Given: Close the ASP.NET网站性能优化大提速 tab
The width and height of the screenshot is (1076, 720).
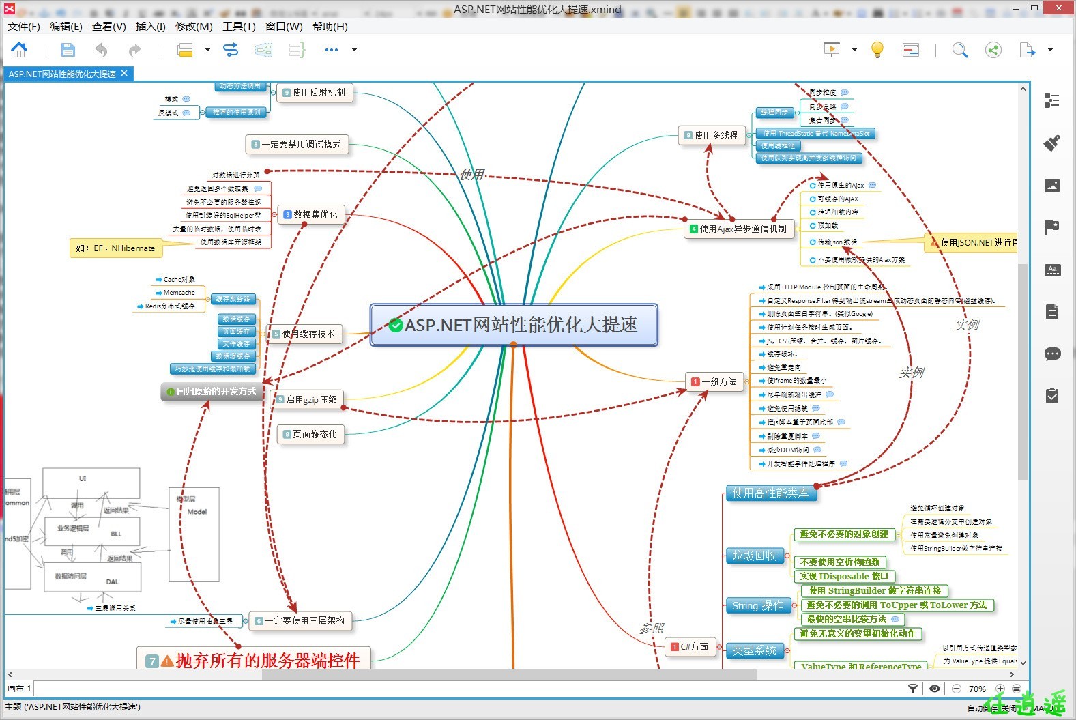Looking at the screenshot, I should point(124,73).
